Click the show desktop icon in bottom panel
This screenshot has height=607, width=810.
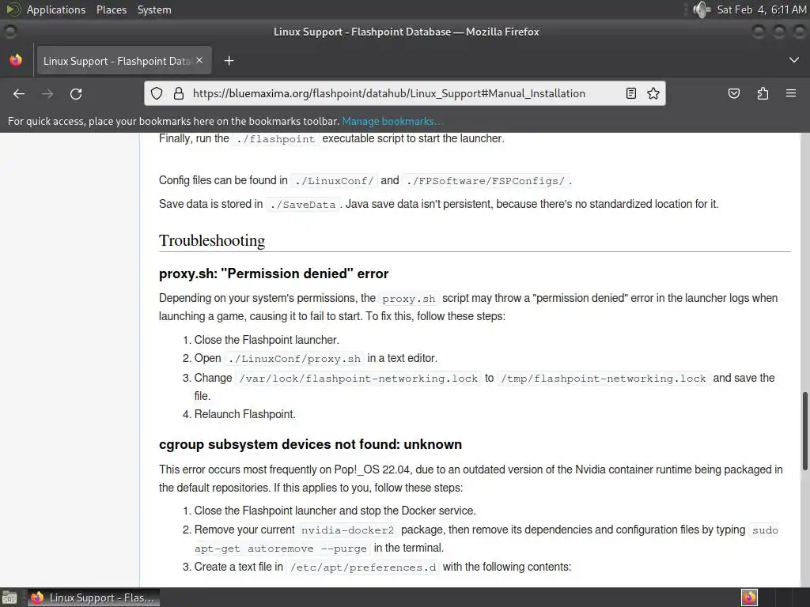coord(9,598)
